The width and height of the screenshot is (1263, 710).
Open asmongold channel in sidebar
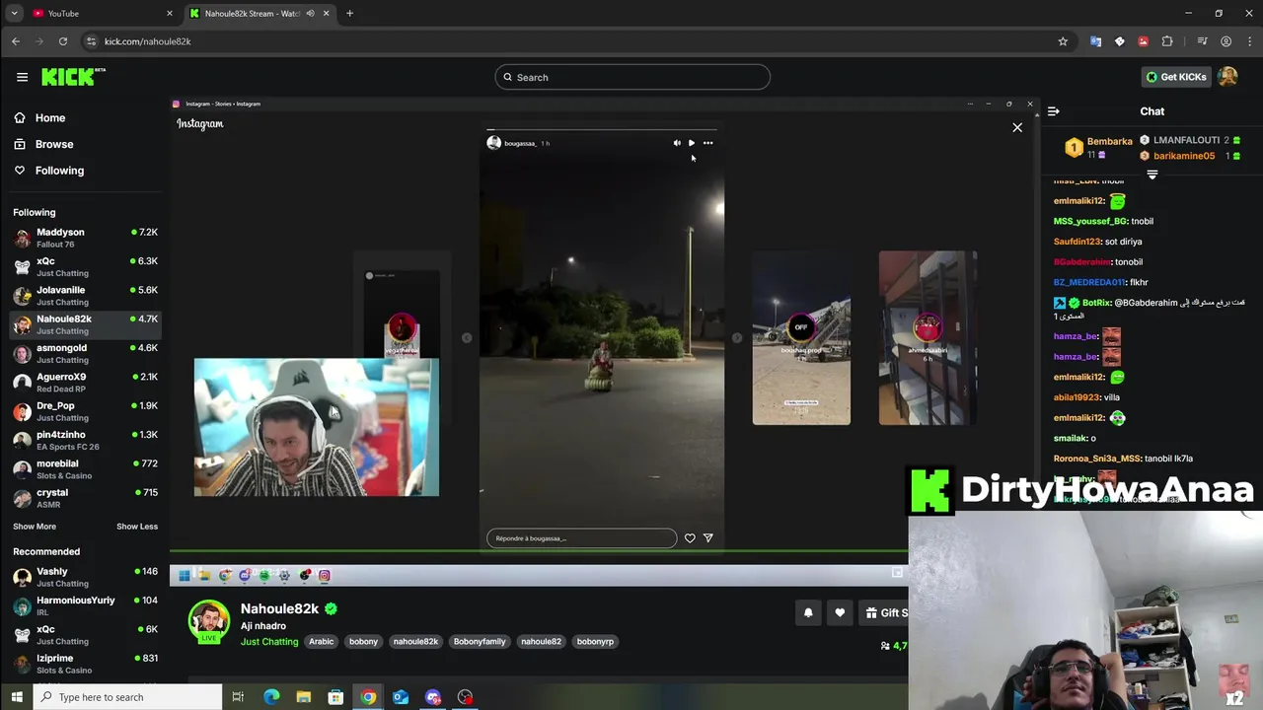click(x=86, y=353)
